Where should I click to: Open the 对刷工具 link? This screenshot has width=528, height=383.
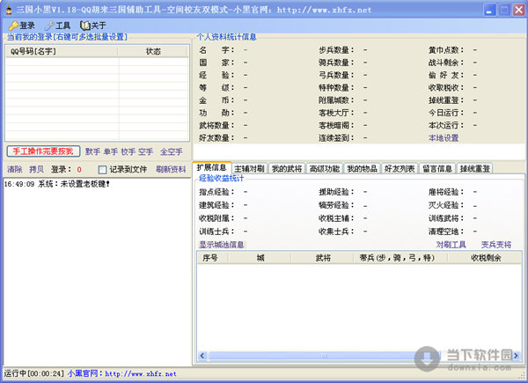451,244
